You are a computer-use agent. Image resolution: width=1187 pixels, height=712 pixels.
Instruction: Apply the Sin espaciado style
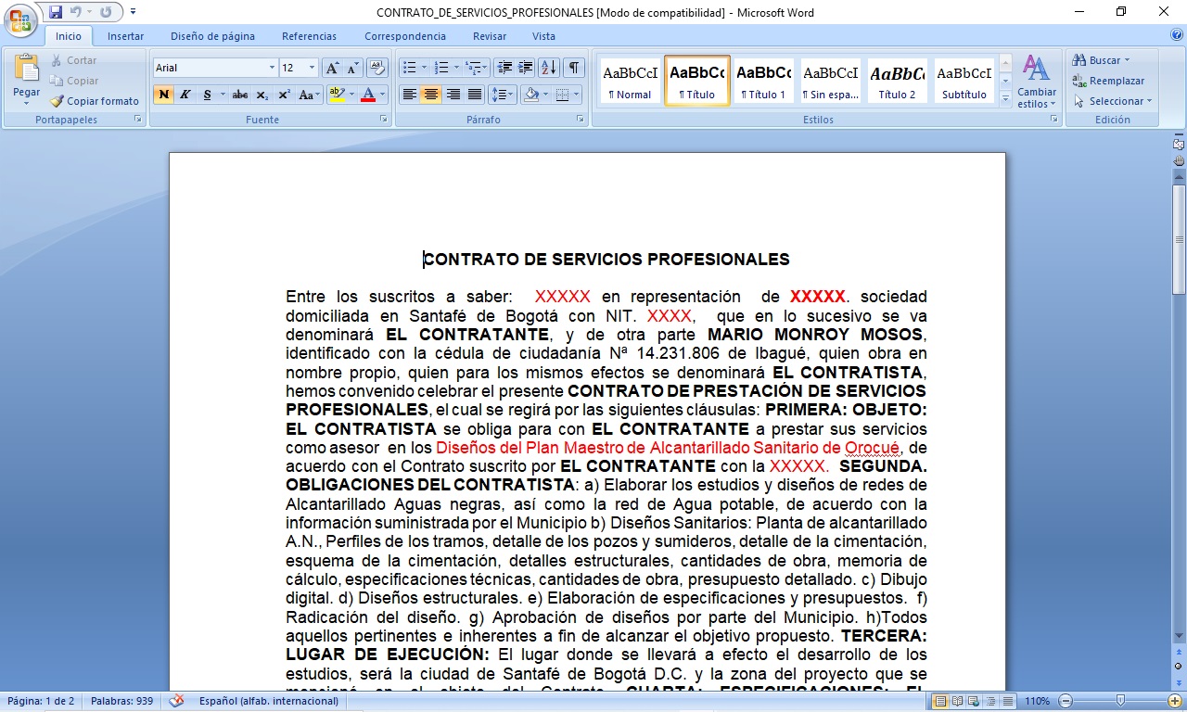pyautogui.click(x=830, y=81)
